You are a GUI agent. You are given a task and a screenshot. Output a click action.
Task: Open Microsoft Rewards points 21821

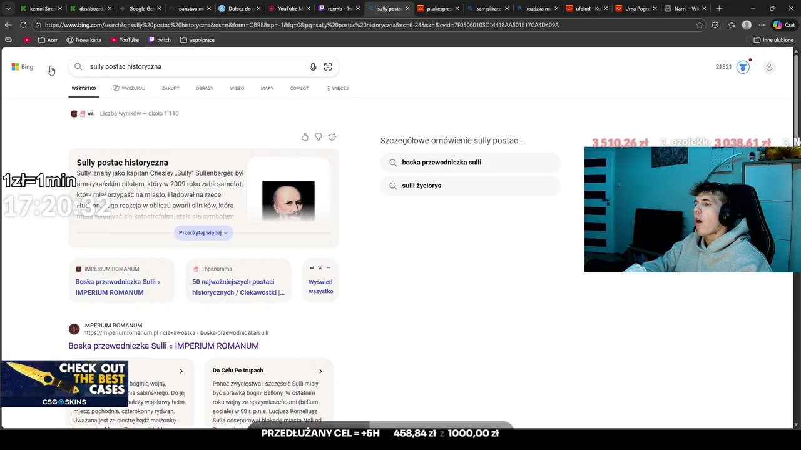tap(732, 67)
